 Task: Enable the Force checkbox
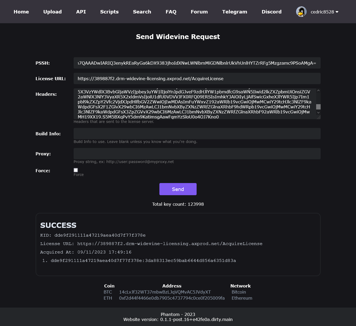76,170
